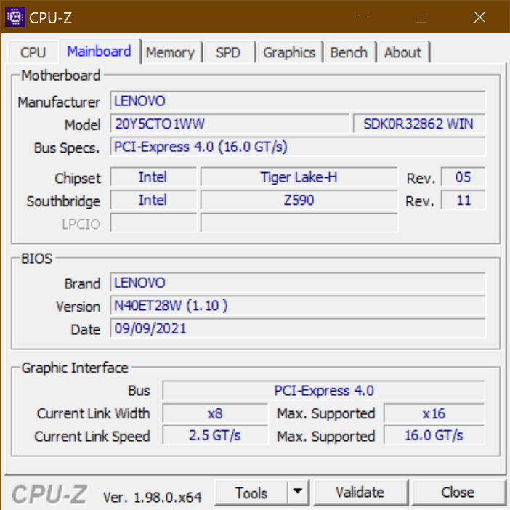Open the Memory tab

point(170,52)
